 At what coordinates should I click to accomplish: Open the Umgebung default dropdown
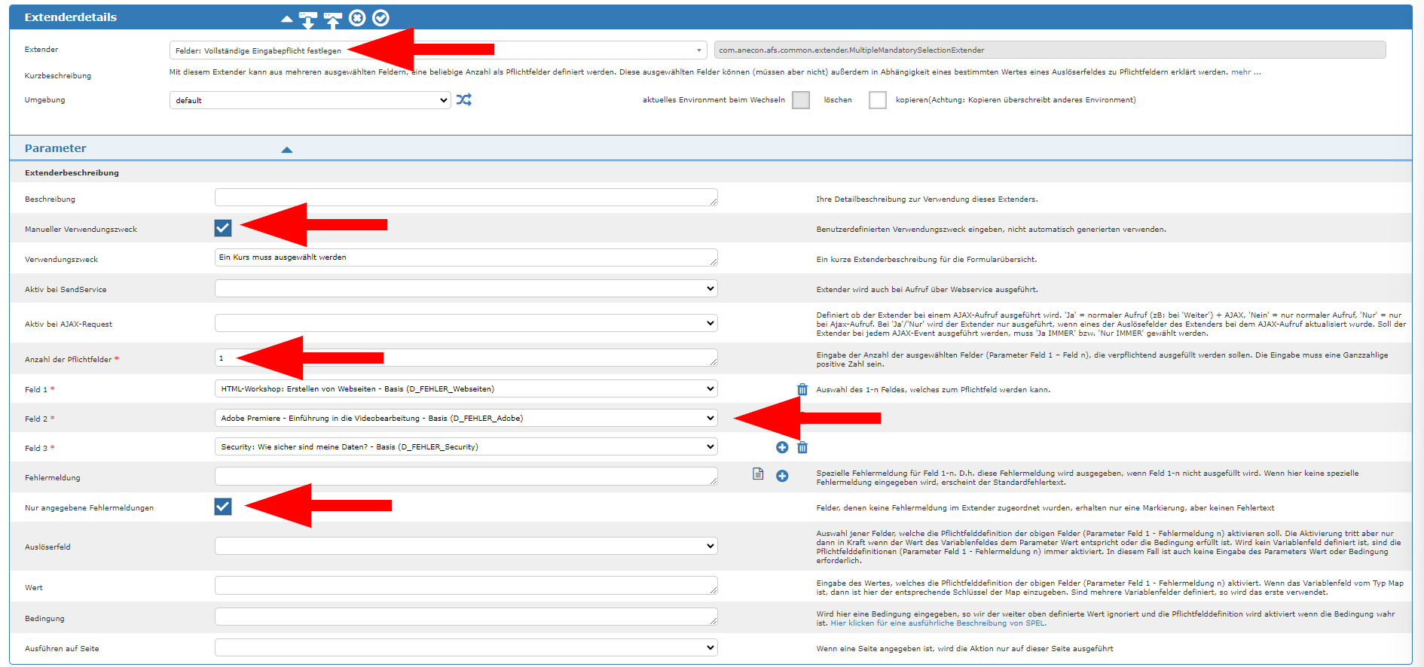pyautogui.click(x=310, y=100)
